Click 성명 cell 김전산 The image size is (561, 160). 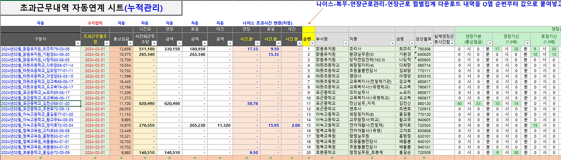pos(405,103)
